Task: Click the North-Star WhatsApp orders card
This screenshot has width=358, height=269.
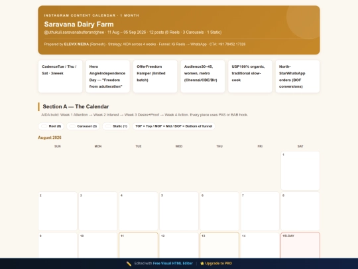Action: pos(298,76)
